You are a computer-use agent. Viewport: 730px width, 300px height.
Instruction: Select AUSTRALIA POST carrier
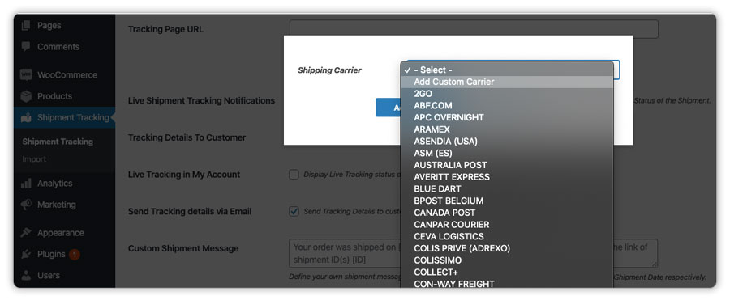[x=506, y=165]
